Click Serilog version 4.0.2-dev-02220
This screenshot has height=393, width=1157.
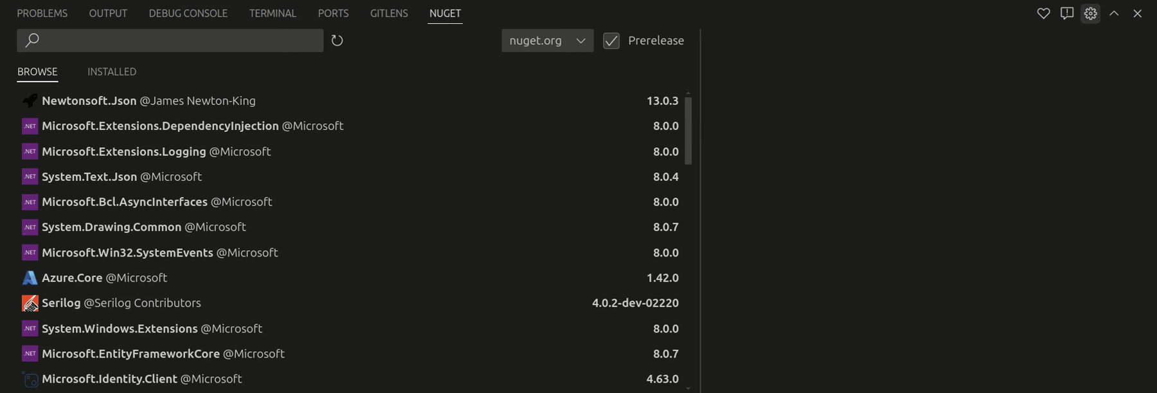click(635, 303)
